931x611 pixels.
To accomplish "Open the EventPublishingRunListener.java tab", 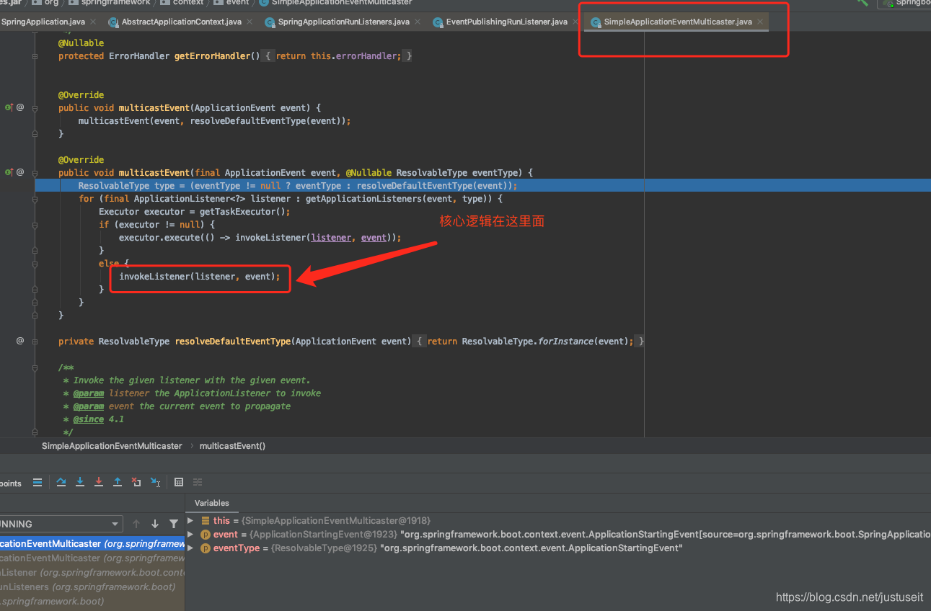I will pyautogui.click(x=506, y=22).
